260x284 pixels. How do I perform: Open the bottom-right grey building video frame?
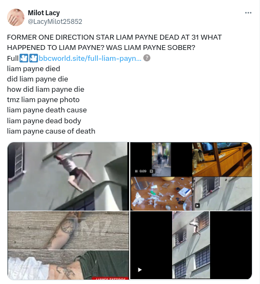coord(191,245)
